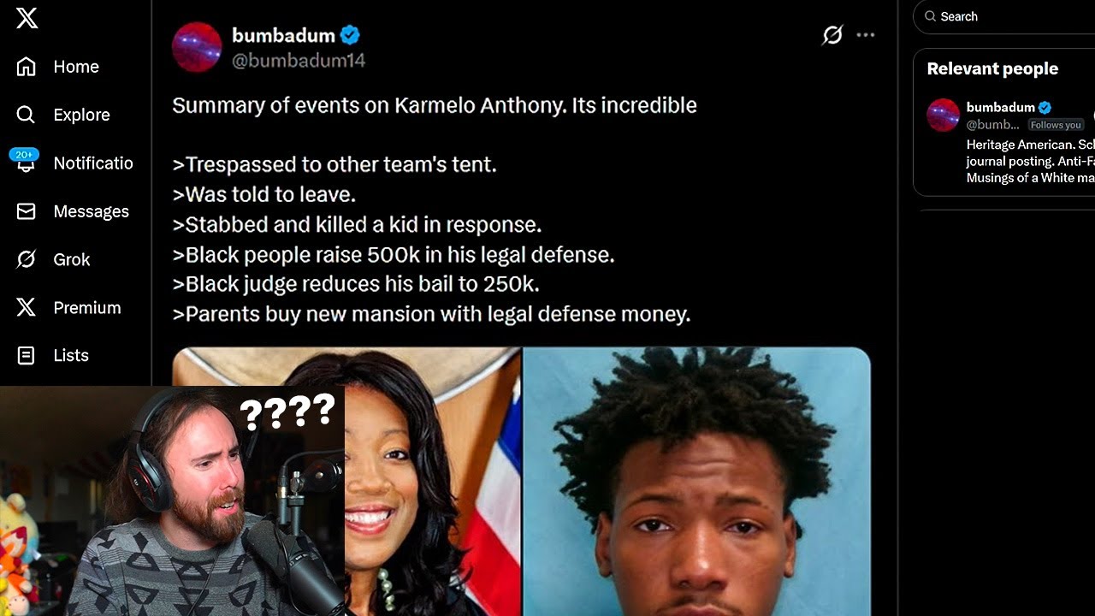Open the Messages envelope icon

(x=27, y=211)
